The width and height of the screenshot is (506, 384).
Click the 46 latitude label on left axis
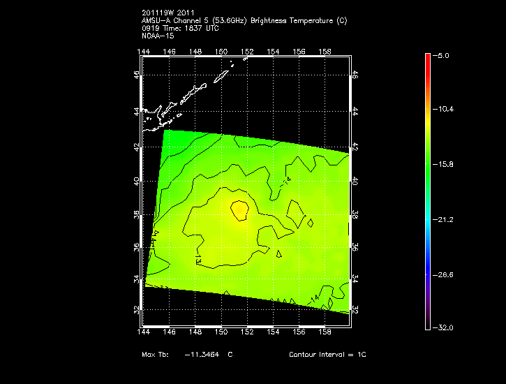137,73
